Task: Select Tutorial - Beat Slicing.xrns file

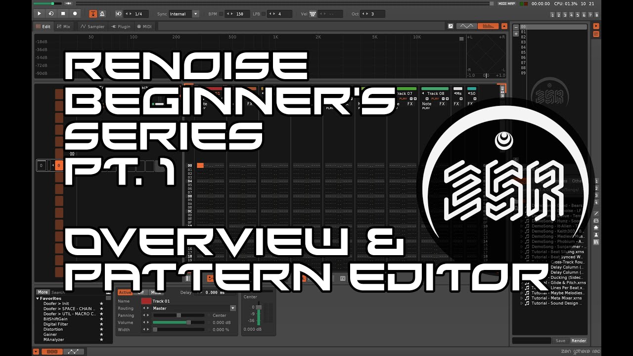Action: coord(557,252)
